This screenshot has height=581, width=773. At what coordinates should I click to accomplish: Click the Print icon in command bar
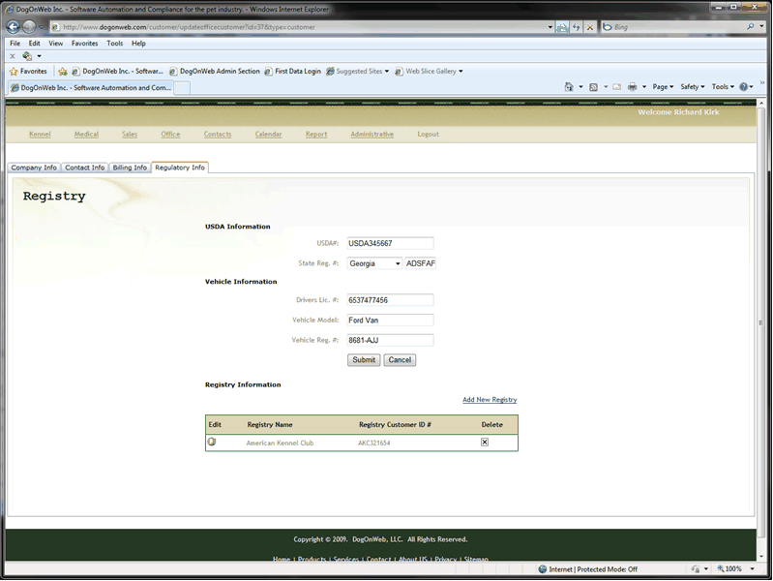click(631, 87)
